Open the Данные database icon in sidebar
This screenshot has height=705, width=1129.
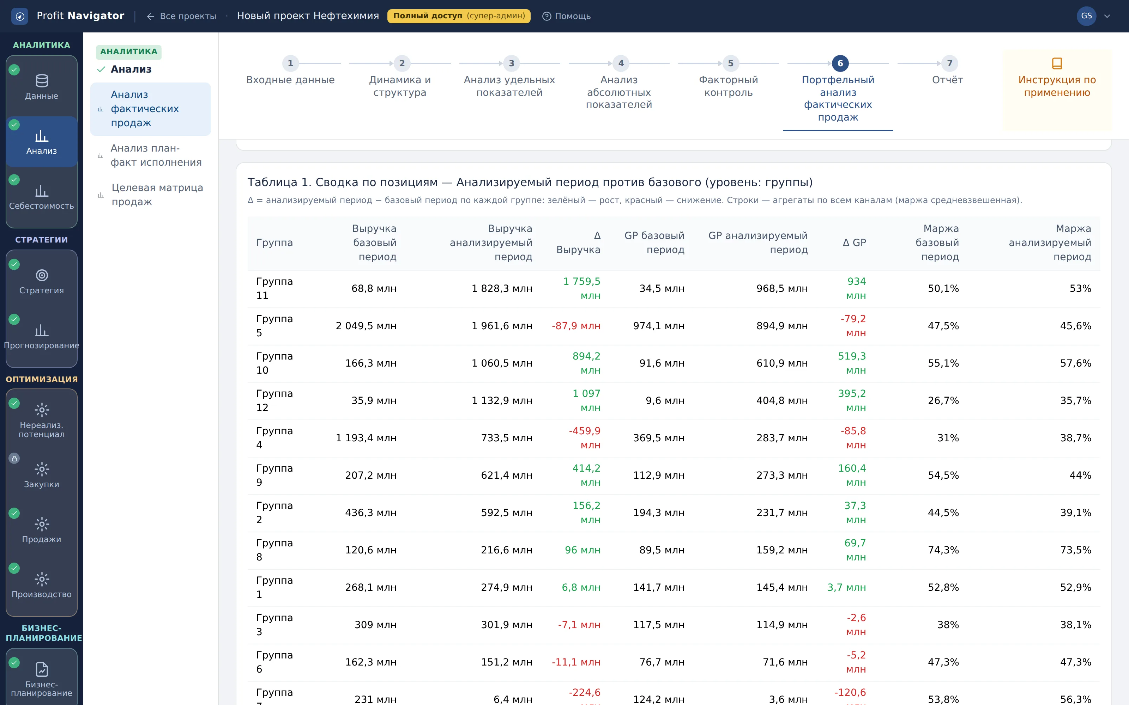[42, 81]
